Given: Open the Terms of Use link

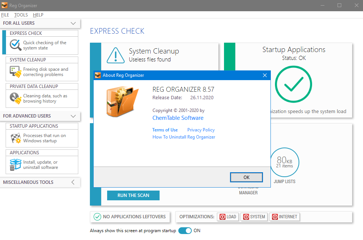Looking at the screenshot, I should (165, 130).
